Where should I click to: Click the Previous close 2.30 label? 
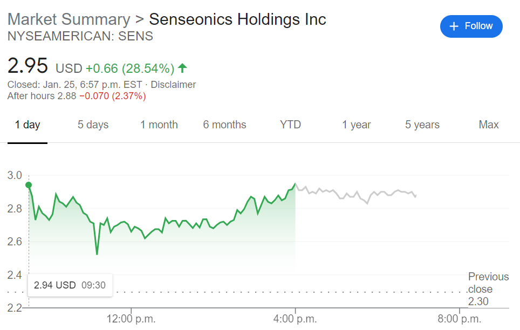pyautogui.click(x=488, y=289)
